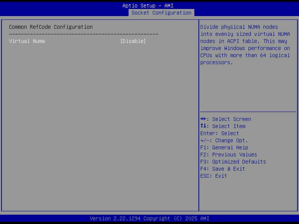Click the Common RefCode Configuration heading
Viewport: 299px width, 224px height.
[51, 27]
